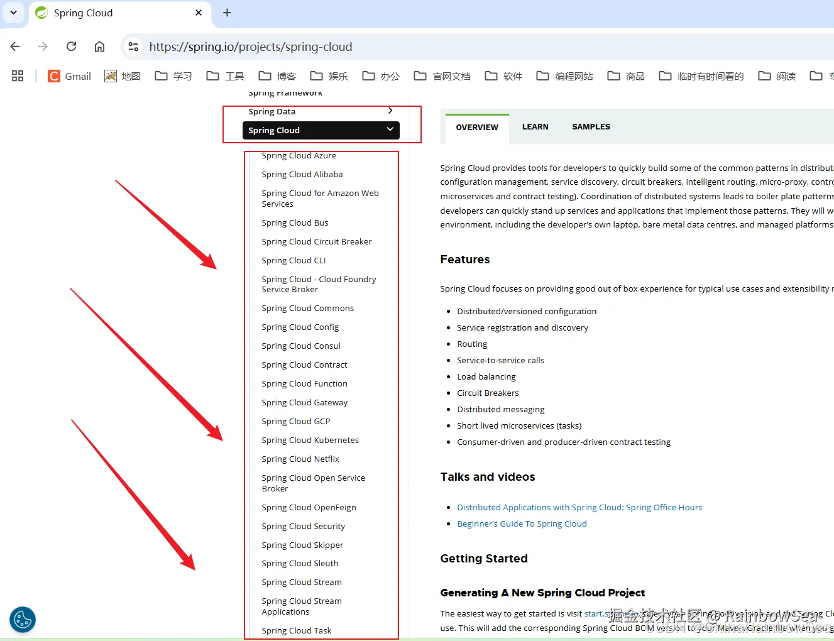This screenshot has height=641, width=834.
Task: Open Spring Cloud Contract project
Action: tap(305, 364)
